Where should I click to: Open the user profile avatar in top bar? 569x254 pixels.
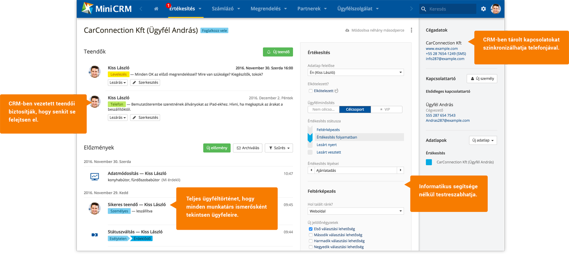tap(495, 9)
